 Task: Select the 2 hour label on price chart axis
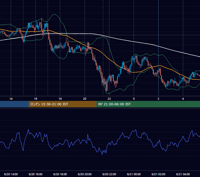(x=158, y=99)
